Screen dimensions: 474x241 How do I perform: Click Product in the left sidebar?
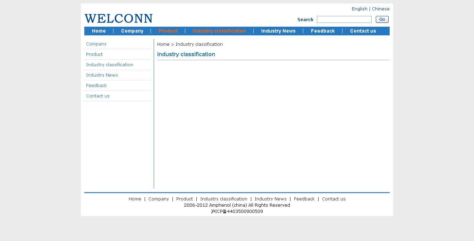(94, 54)
